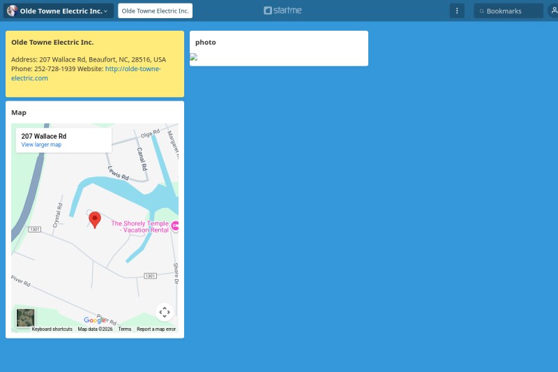Click the Olga Rd label on map
This screenshot has height=372, width=558.
pos(150,133)
